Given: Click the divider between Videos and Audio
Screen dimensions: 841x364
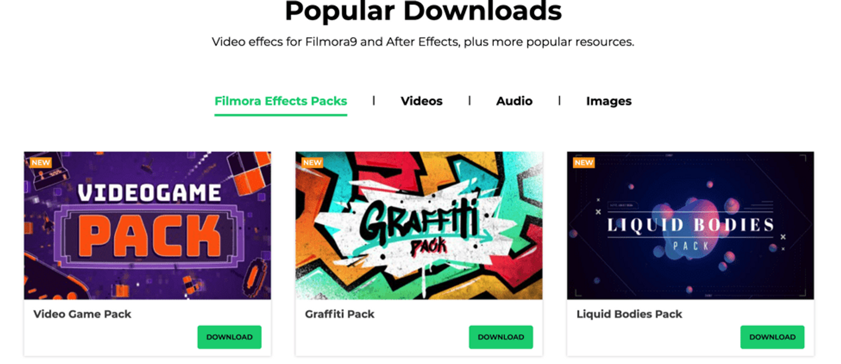Looking at the screenshot, I should click(469, 101).
